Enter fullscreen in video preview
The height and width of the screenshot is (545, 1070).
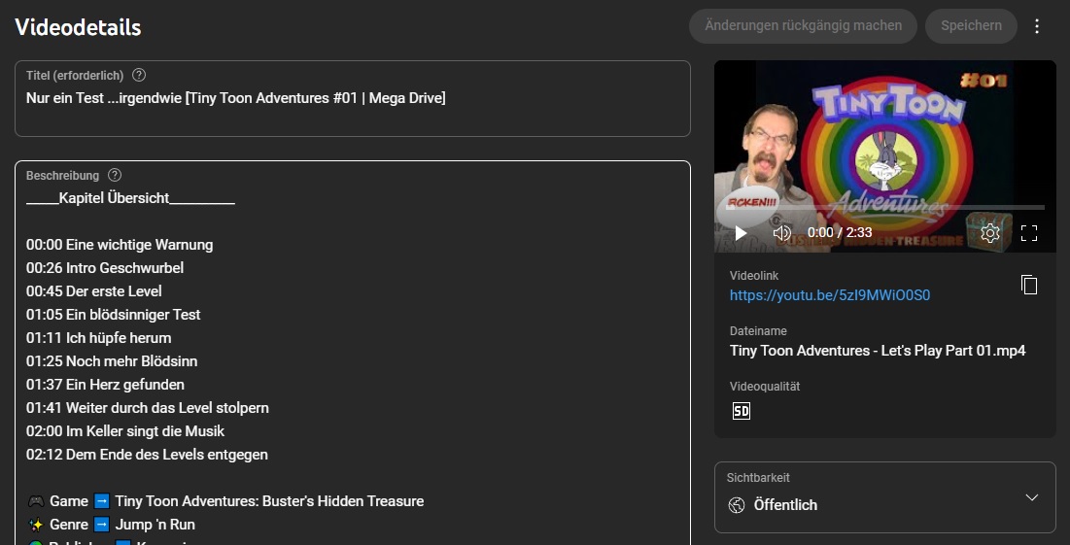point(1029,233)
